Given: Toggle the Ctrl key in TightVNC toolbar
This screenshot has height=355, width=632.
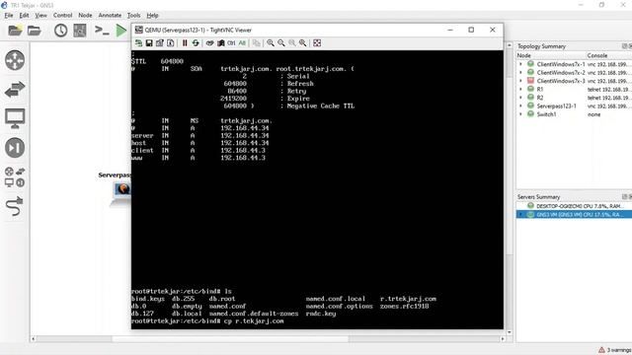Looking at the screenshot, I should pyautogui.click(x=231, y=43).
